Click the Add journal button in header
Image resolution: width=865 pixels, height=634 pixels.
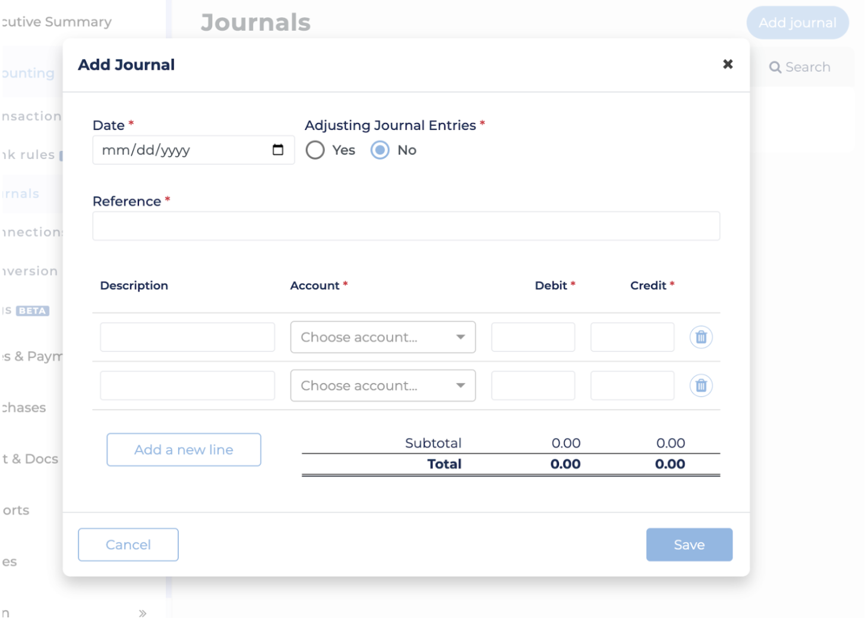pos(797,23)
